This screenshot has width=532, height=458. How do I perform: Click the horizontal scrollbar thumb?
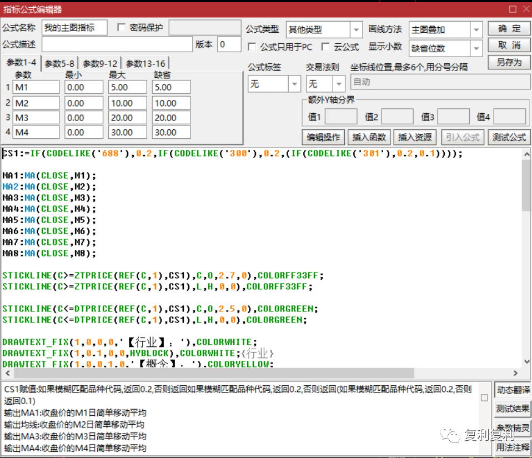pyautogui.click(x=214, y=373)
